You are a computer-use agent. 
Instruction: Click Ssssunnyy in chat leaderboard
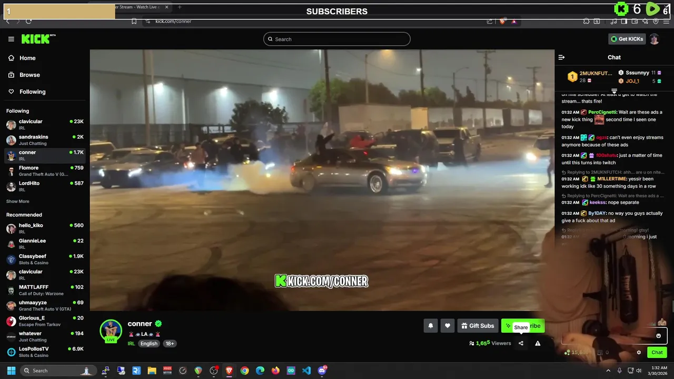637,73
